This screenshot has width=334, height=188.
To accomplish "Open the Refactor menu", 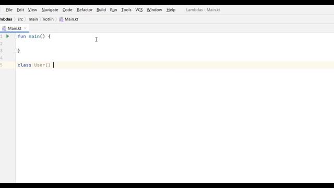I will [x=85, y=10].
